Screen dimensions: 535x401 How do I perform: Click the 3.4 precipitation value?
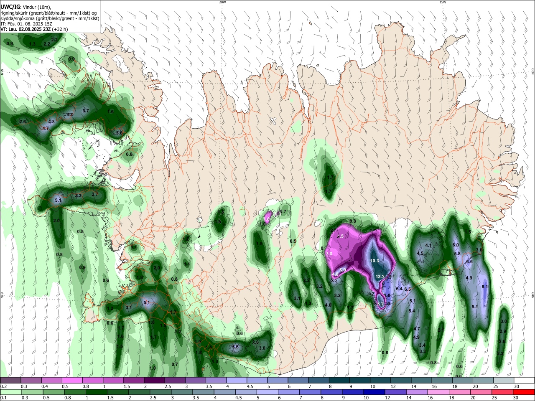[x=422, y=345]
